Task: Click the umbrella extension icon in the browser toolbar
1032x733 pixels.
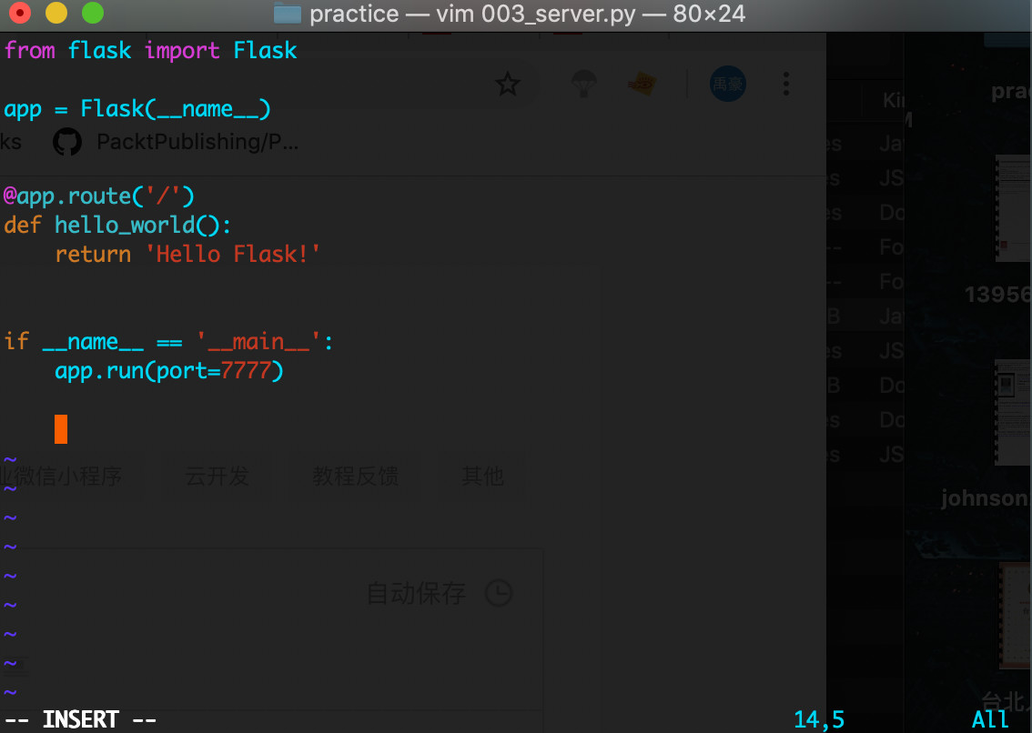Action: [x=583, y=85]
